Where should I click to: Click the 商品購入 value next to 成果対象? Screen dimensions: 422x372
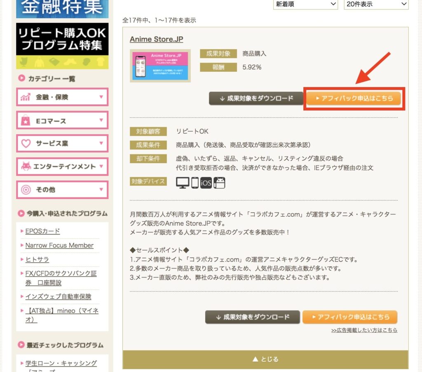pos(254,54)
